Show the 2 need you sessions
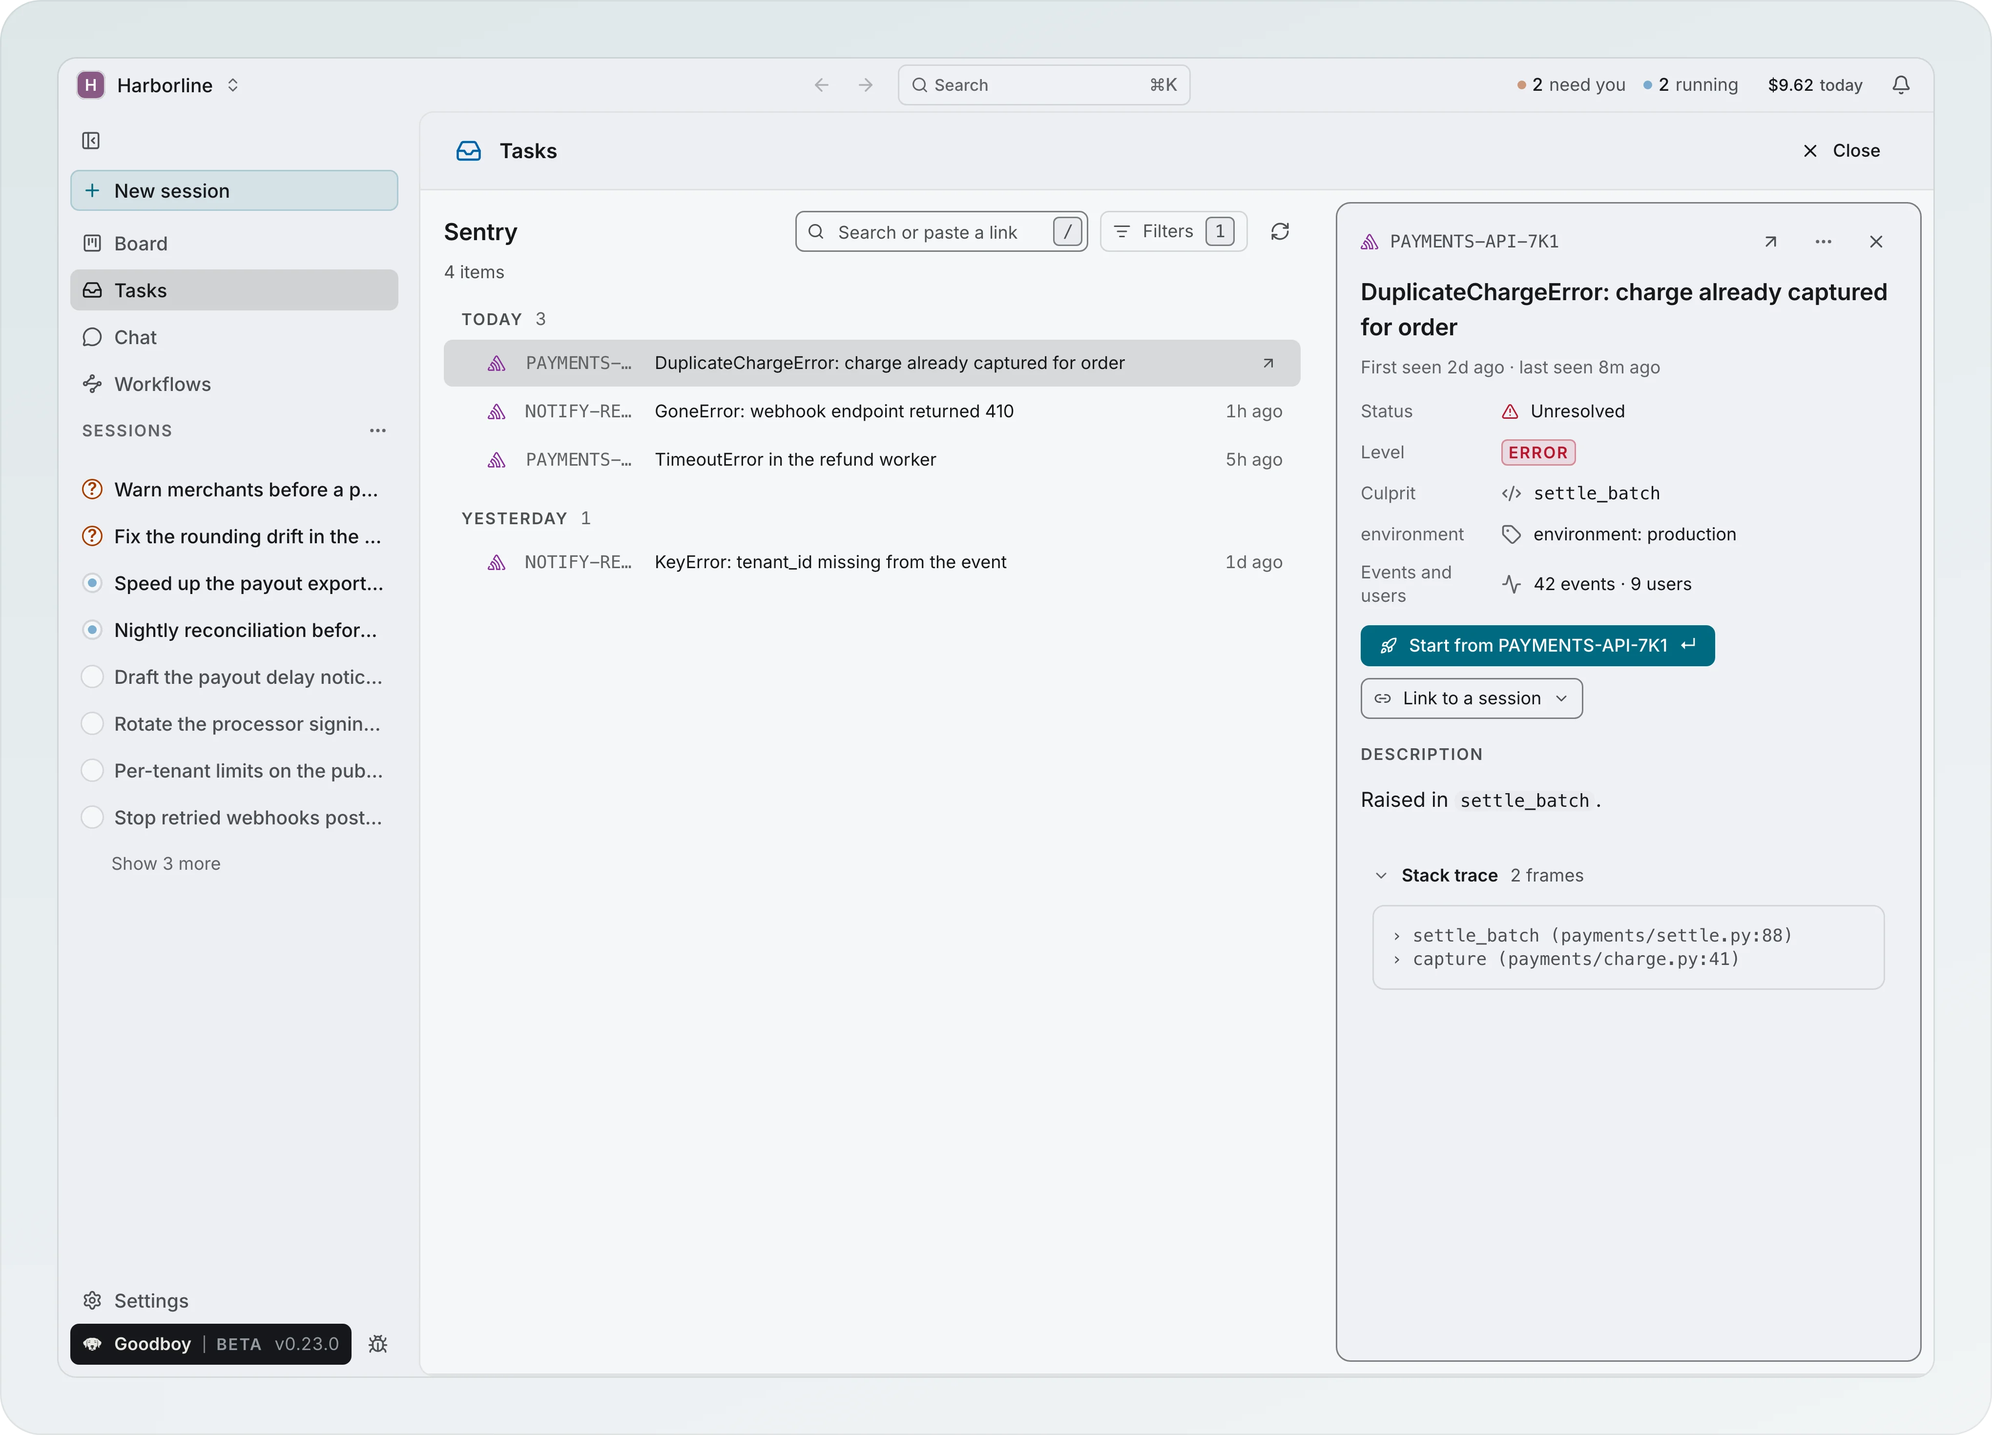The width and height of the screenshot is (1992, 1435). (1571, 85)
